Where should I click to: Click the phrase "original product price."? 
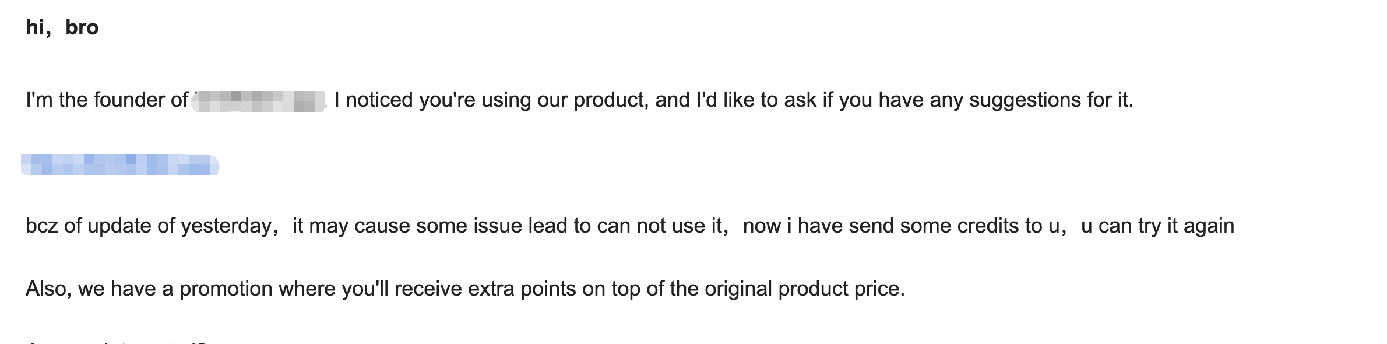805,289
